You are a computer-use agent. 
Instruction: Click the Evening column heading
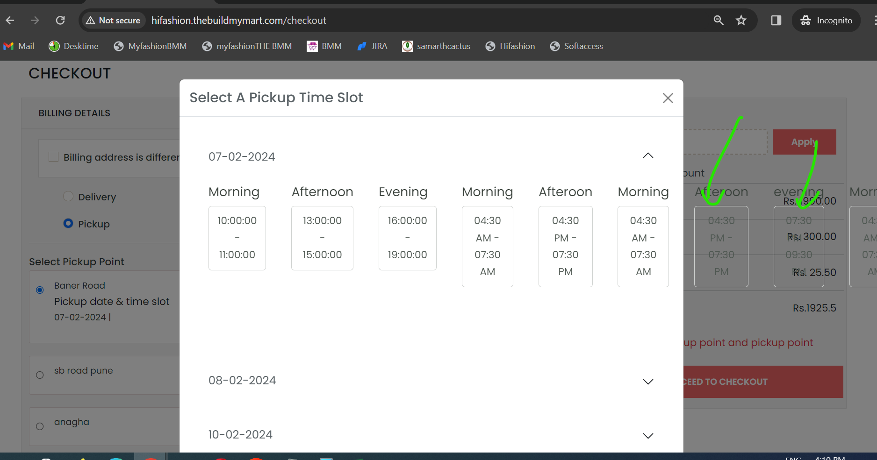pyautogui.click(x=403, y=192)
